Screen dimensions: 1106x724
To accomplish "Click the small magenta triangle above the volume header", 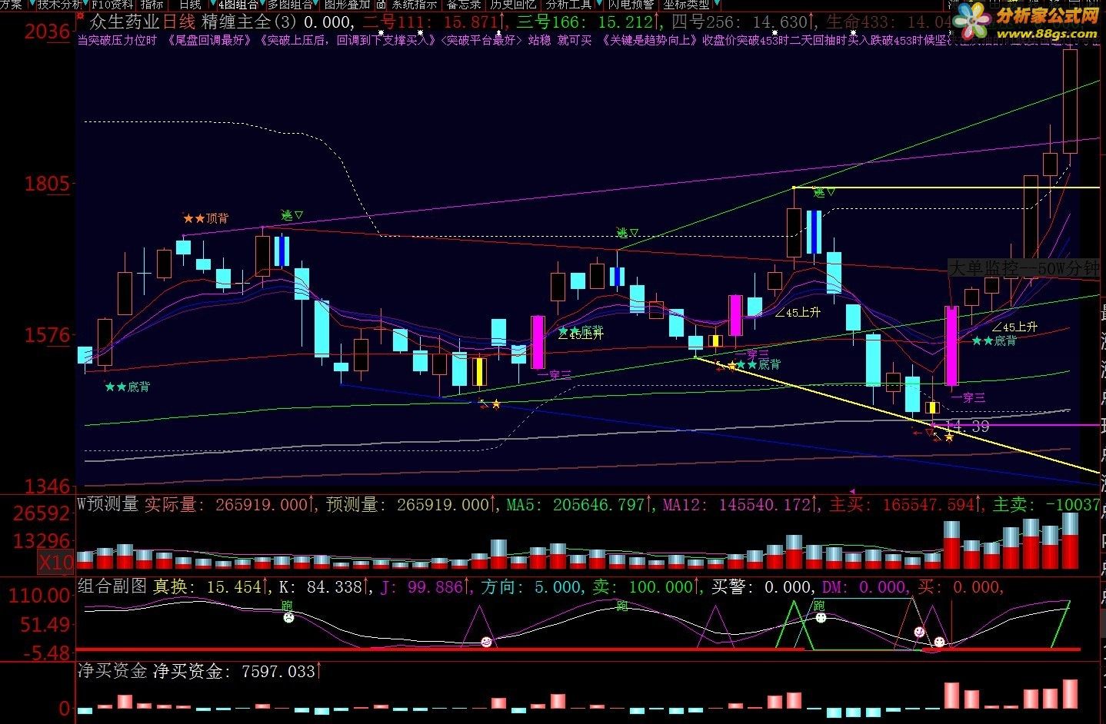I will point(852,490).
